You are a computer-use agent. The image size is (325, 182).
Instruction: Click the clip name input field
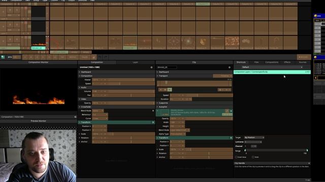[x=167, y=67]
